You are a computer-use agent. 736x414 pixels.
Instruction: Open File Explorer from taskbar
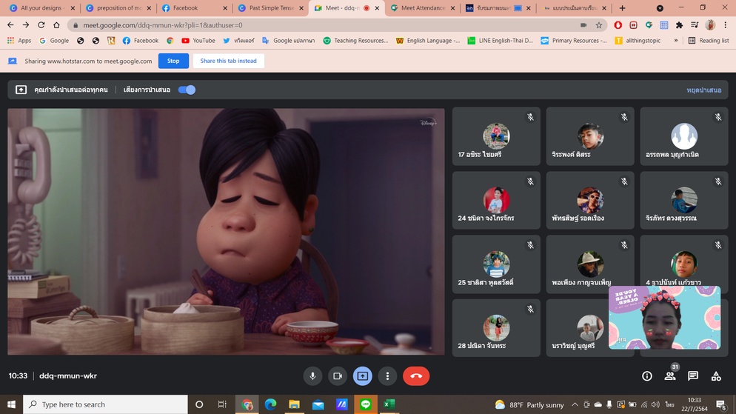click(294, 404)
